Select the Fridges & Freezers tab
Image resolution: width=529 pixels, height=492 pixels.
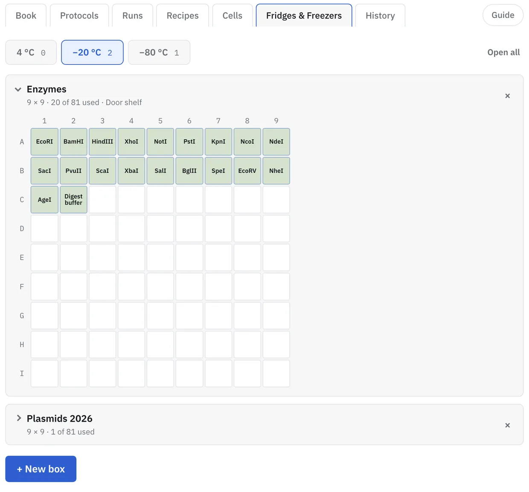pos(304,15)
